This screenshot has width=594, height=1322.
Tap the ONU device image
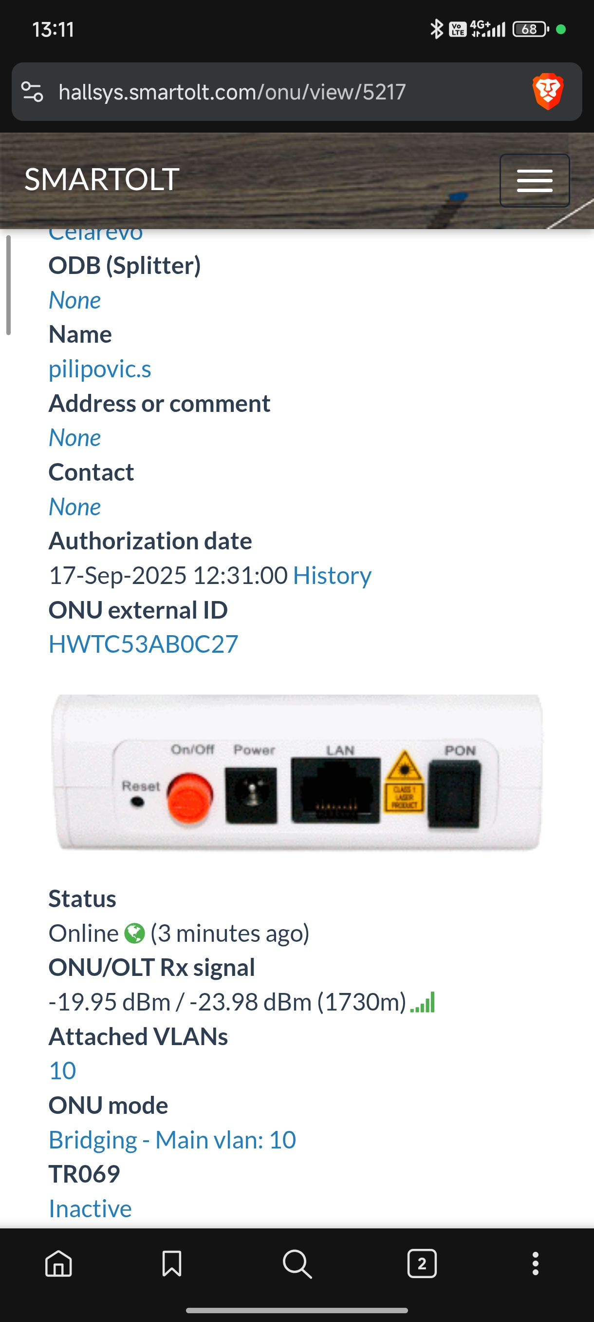tap(297, 772)
